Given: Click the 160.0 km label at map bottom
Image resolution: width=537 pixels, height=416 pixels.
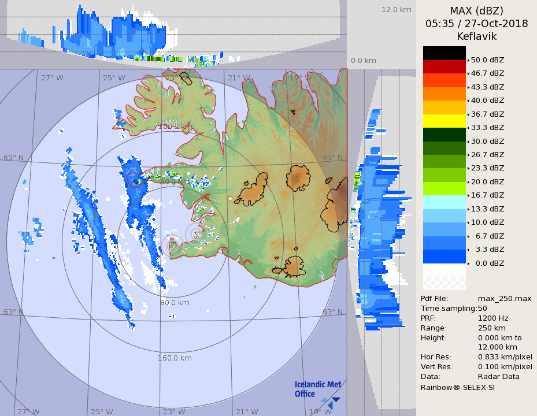Looking at the screenshot, I should (174, 358).
